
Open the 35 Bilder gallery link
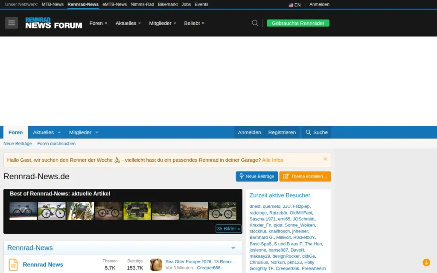point(229,229)
